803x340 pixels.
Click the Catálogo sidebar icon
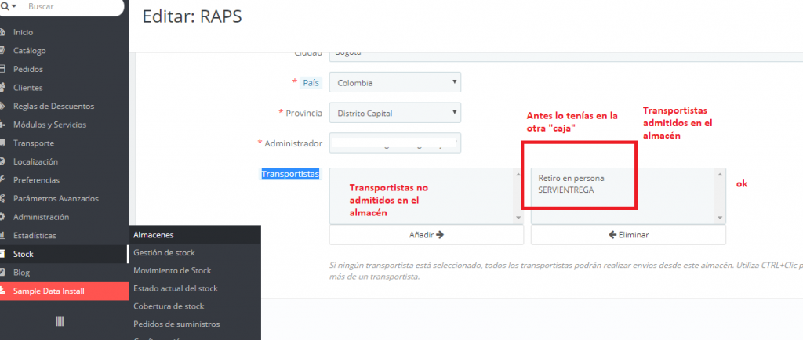pyautogui.click(x=3, y=51)
